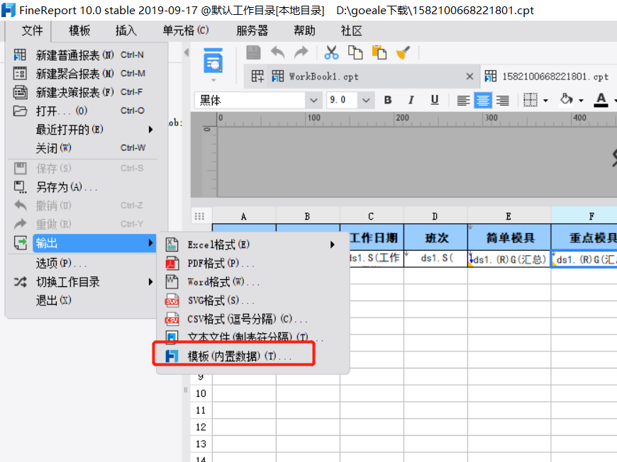The height and width of the screenshot is (462, 617).
Task: Open the 模板 menu
Action: pyautogui.click(x=79, y=30)
